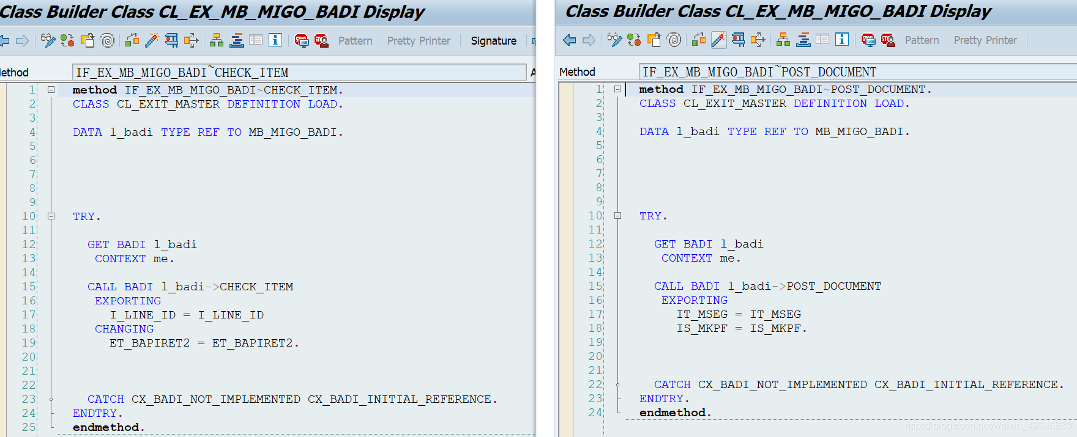Display object list icon in right window
This screenshot has height=437, width=1077.
click(783, 40)
